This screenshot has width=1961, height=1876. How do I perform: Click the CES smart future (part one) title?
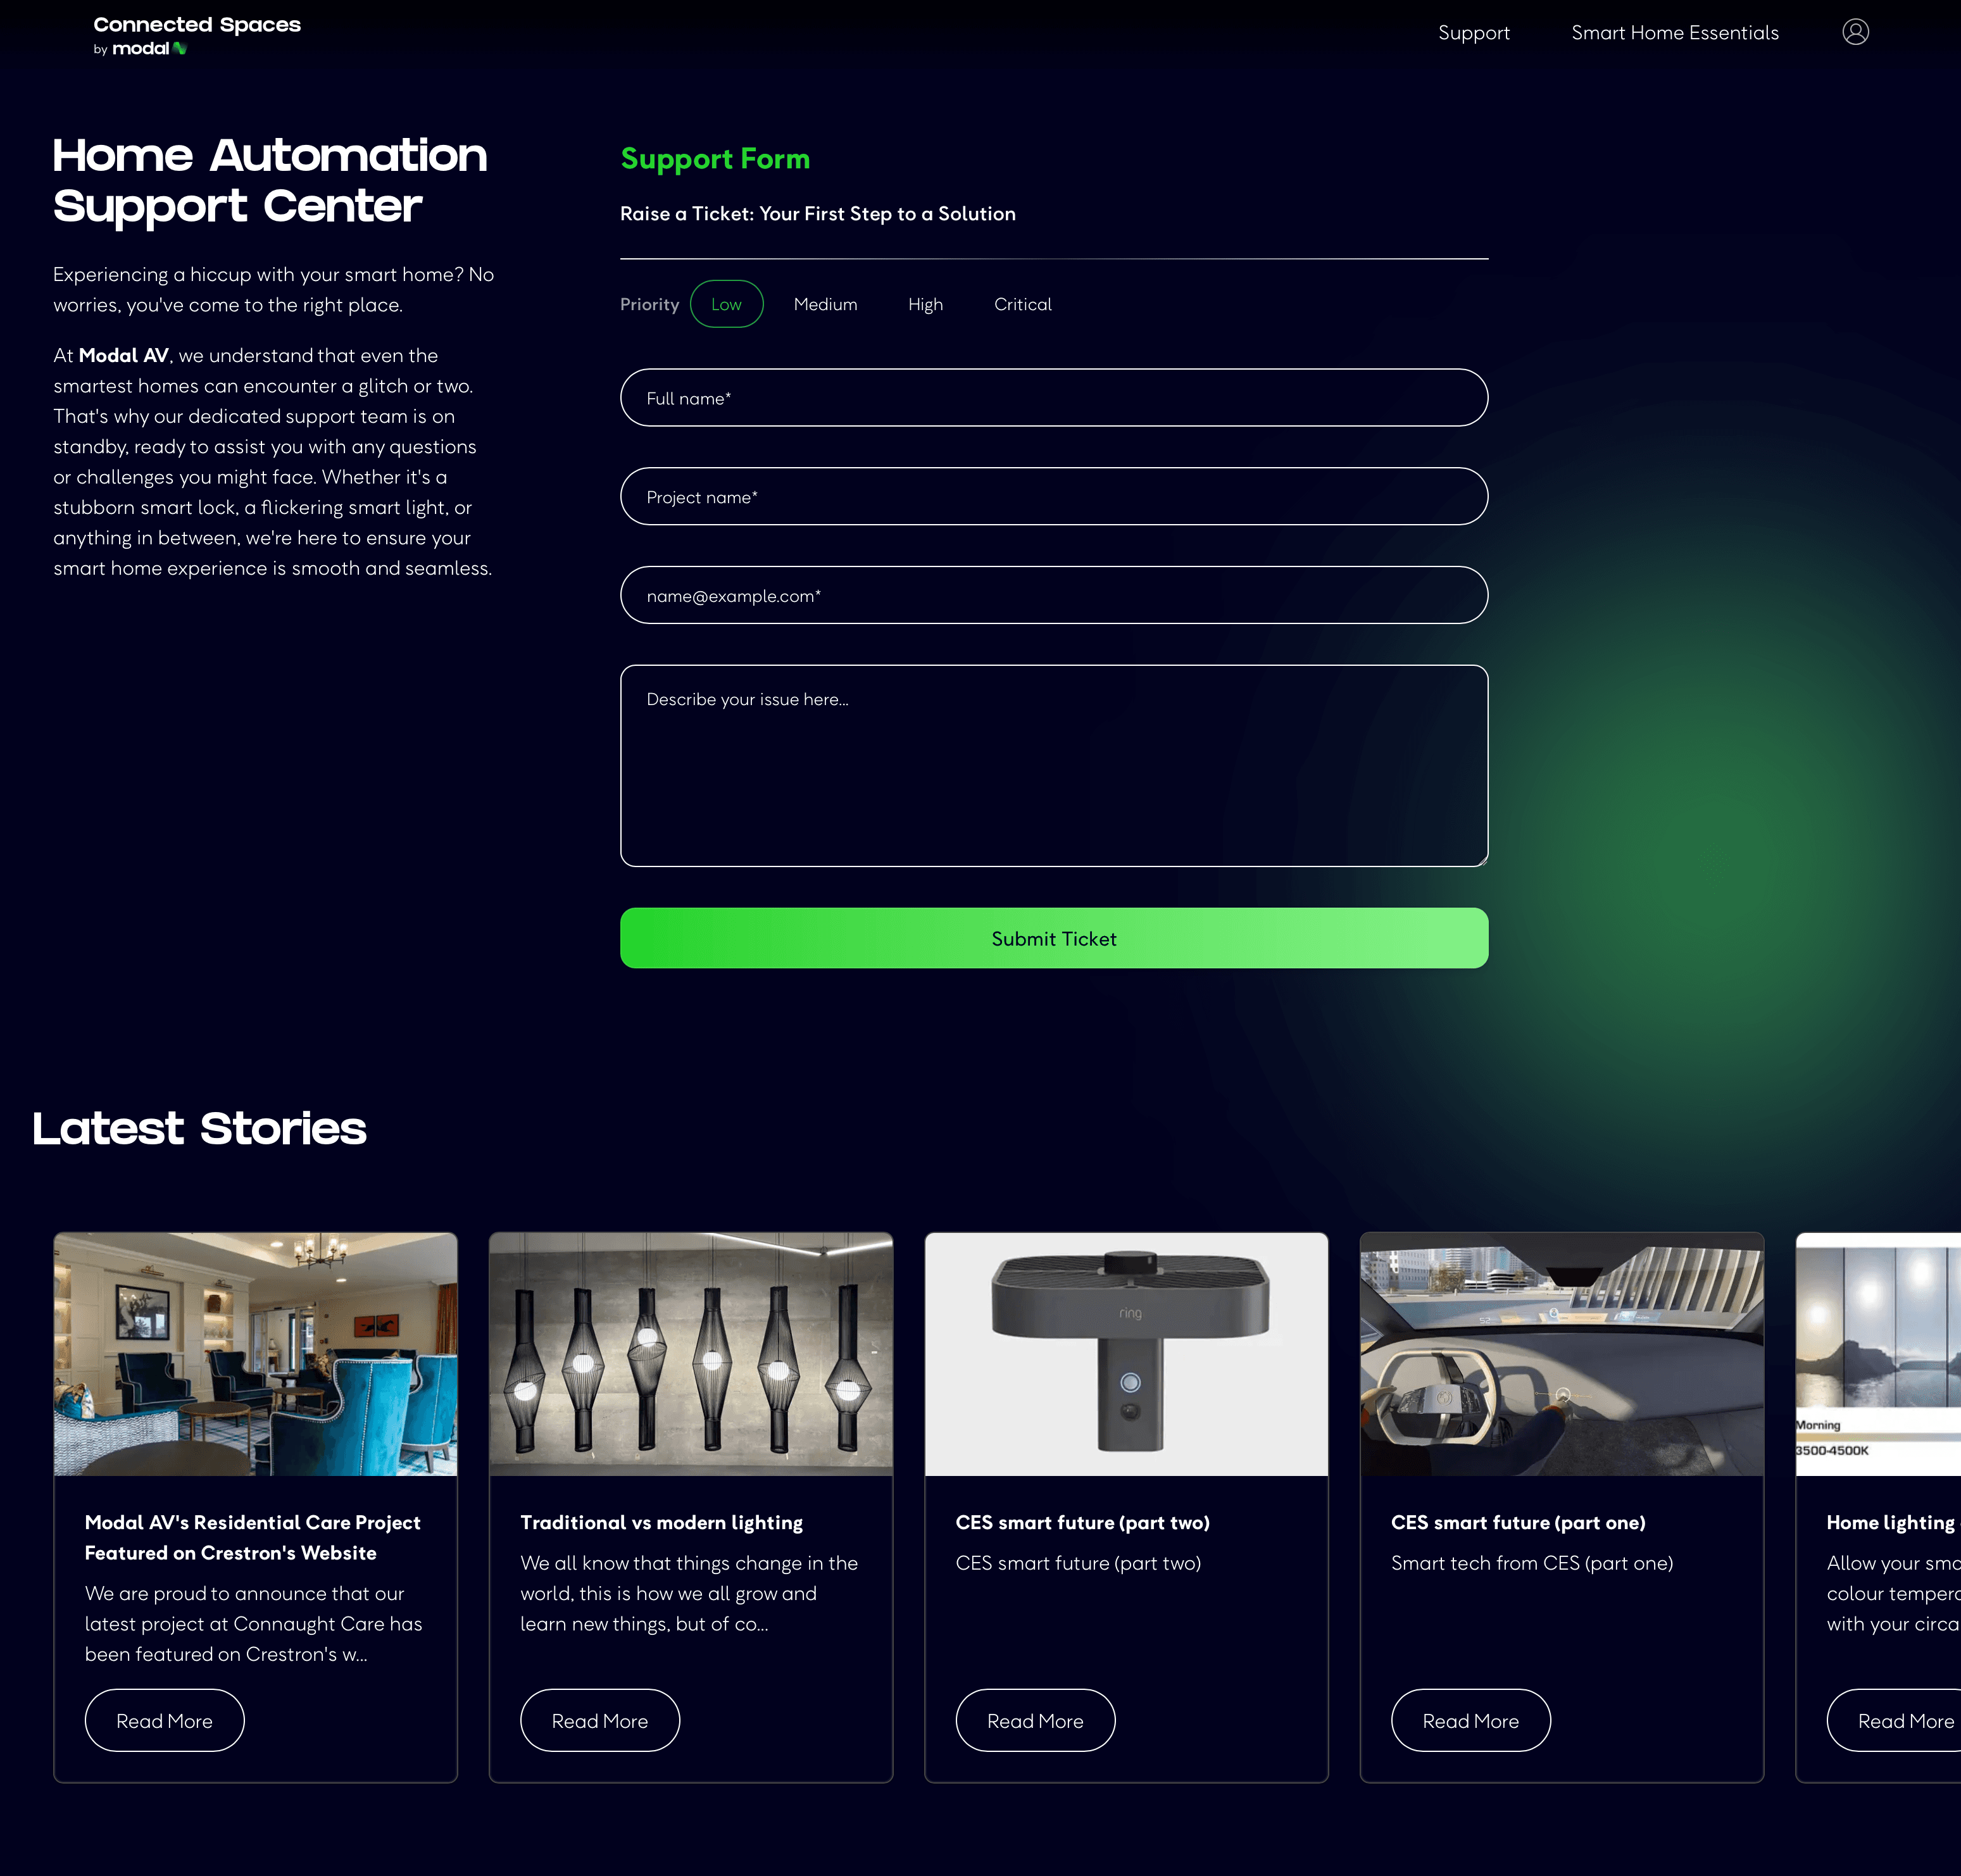coord(1517,1523)
